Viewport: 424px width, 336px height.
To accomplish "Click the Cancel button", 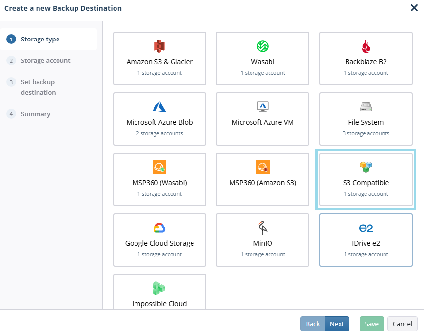I will (403, 324).
